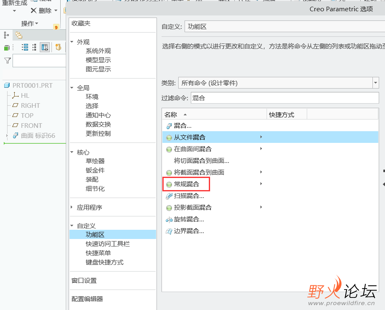Collapse the 核心 section
The height and width of the screenshot is (310, 385).
[72, 152]
